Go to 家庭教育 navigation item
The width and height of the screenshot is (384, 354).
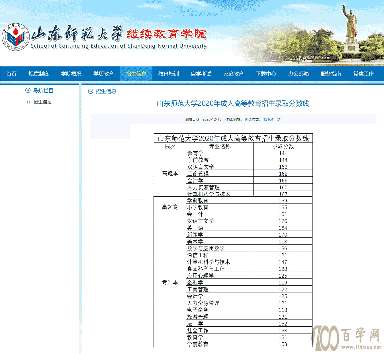pos(234,74)
